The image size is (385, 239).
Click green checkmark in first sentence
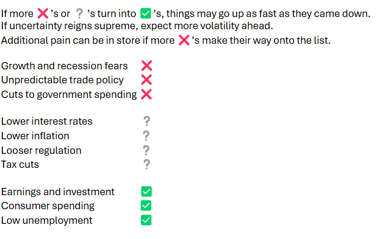pyautogui.click(x=146, y=13)
